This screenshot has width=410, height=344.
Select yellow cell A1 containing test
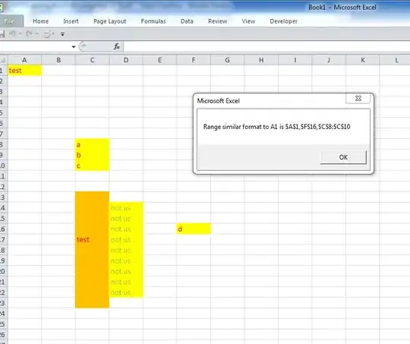tap(24, 71)
